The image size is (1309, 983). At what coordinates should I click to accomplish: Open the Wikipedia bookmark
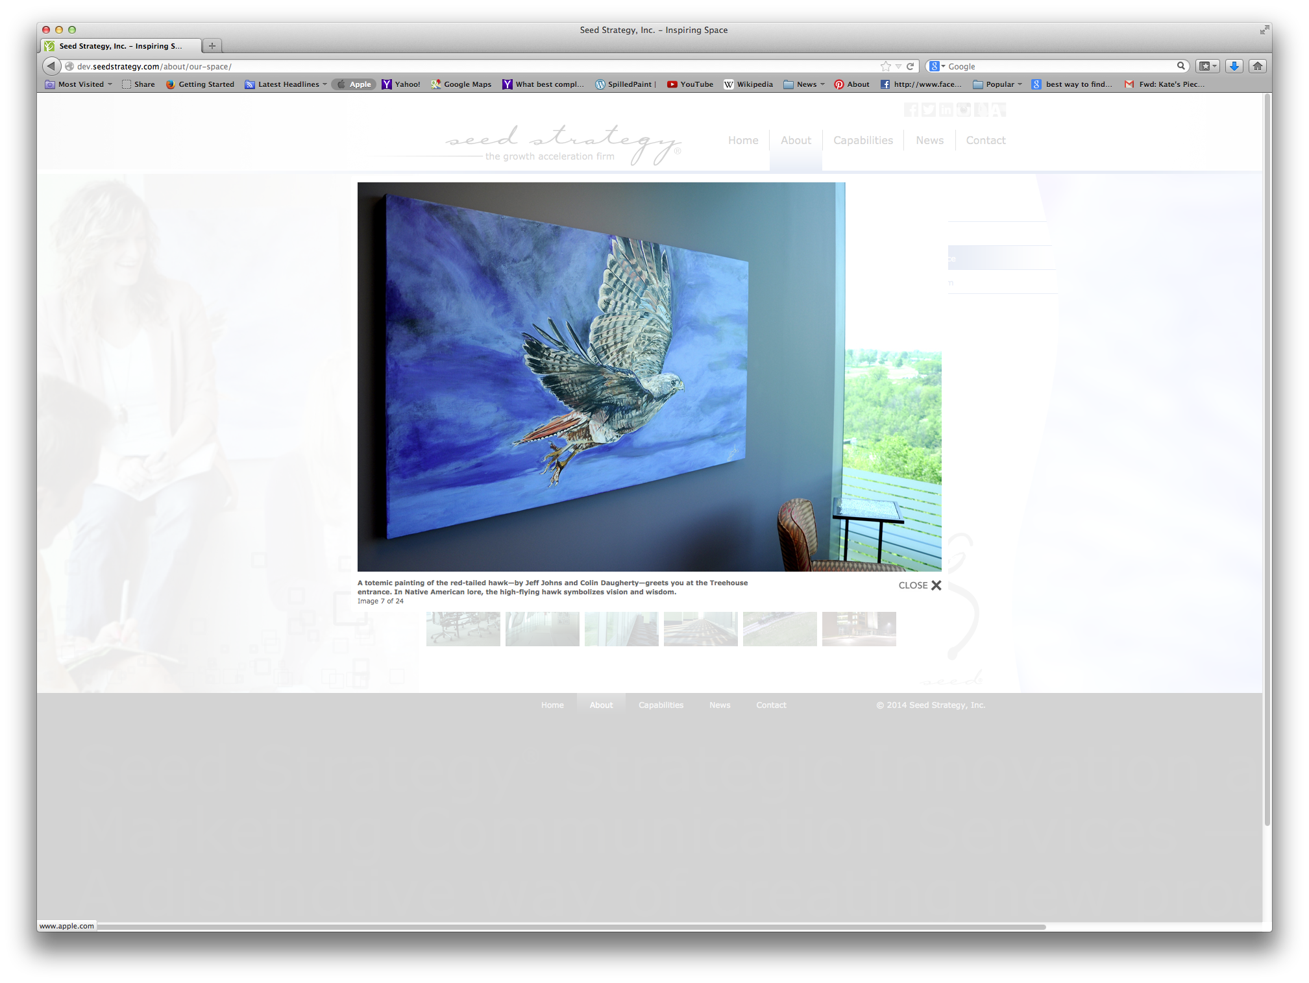pos(748,84)
